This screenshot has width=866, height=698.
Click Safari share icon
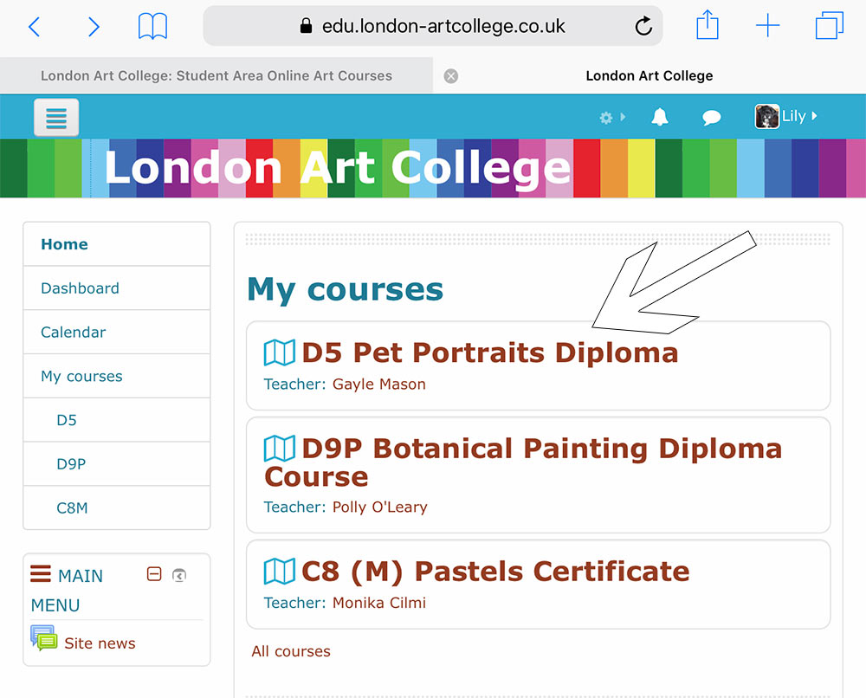click(x=707, y=25)
